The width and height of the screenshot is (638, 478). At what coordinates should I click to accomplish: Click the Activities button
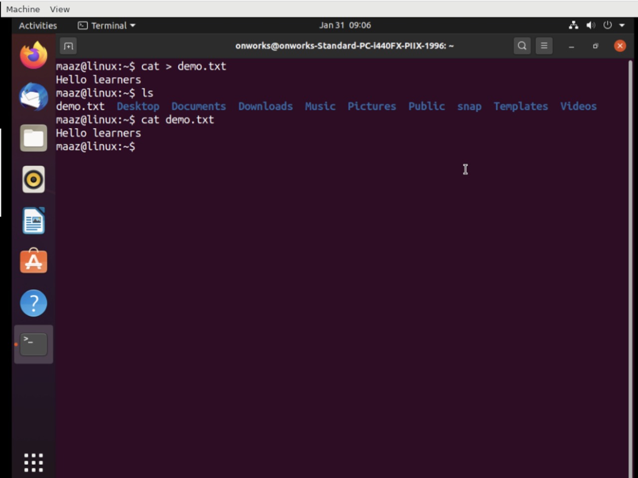pos(38,25)
